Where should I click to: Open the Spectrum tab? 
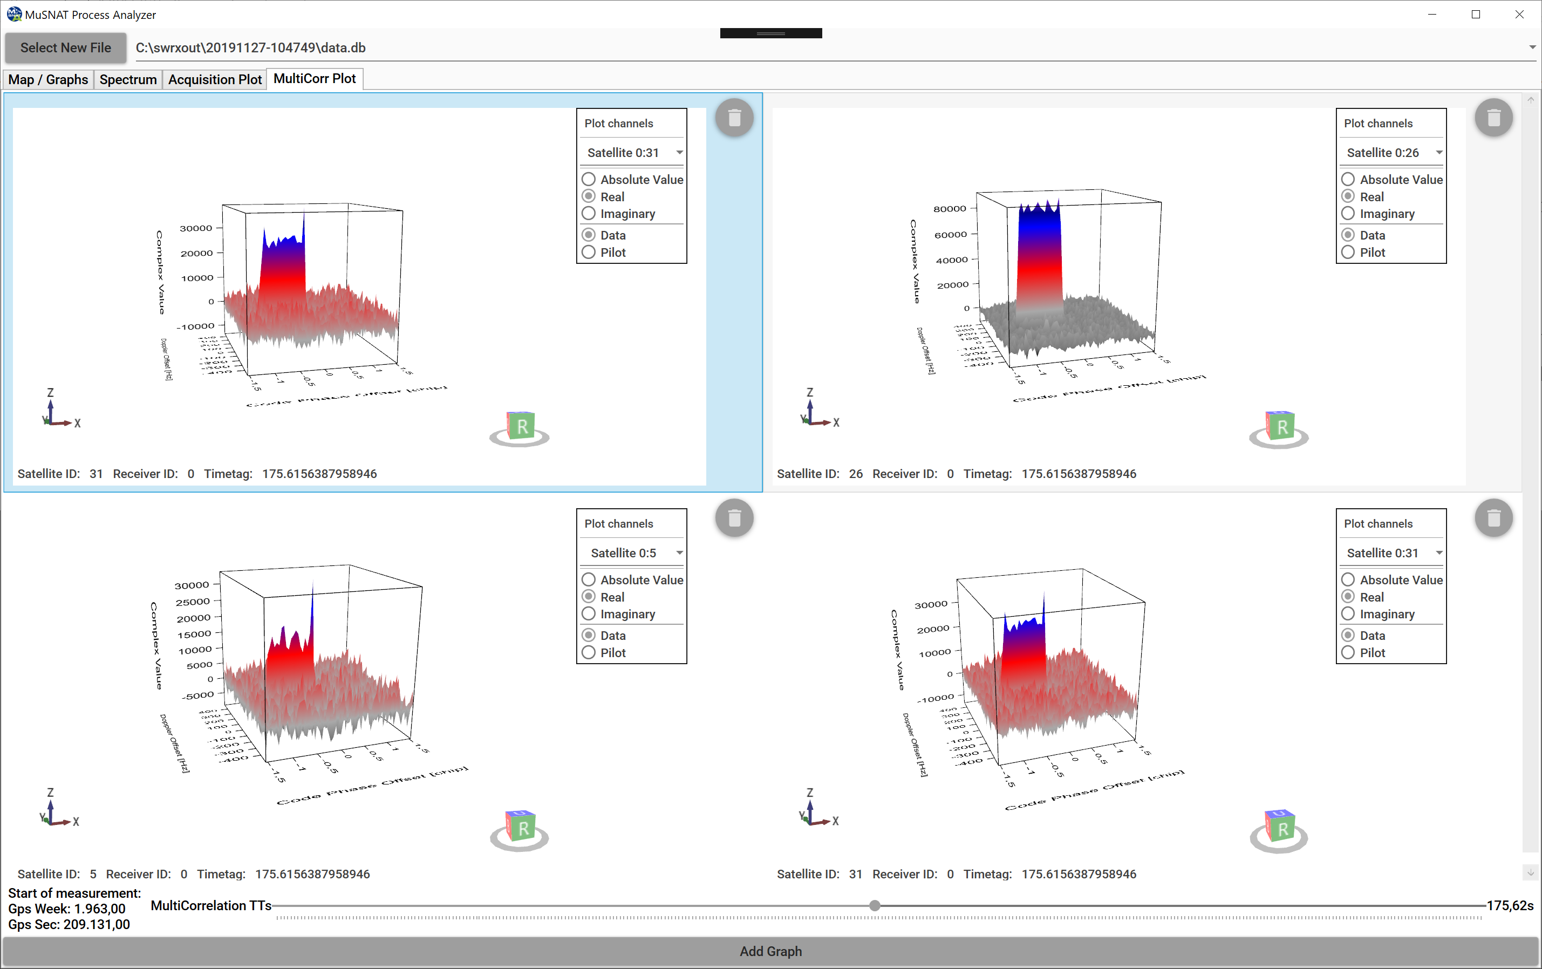[x=128, y=79]
